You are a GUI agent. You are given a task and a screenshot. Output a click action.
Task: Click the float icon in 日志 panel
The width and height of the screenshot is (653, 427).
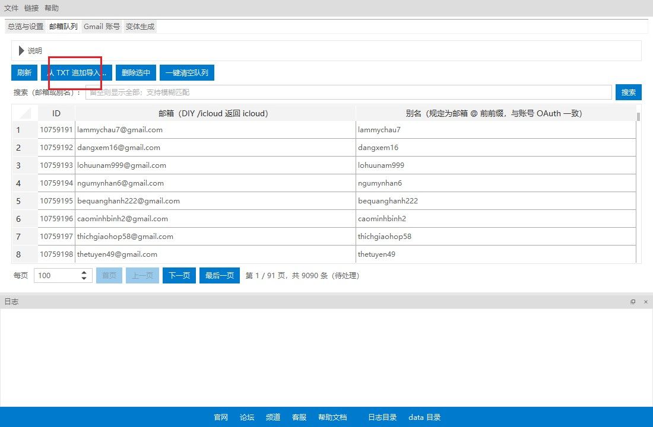pyautogui.click(x=633, y=302)
